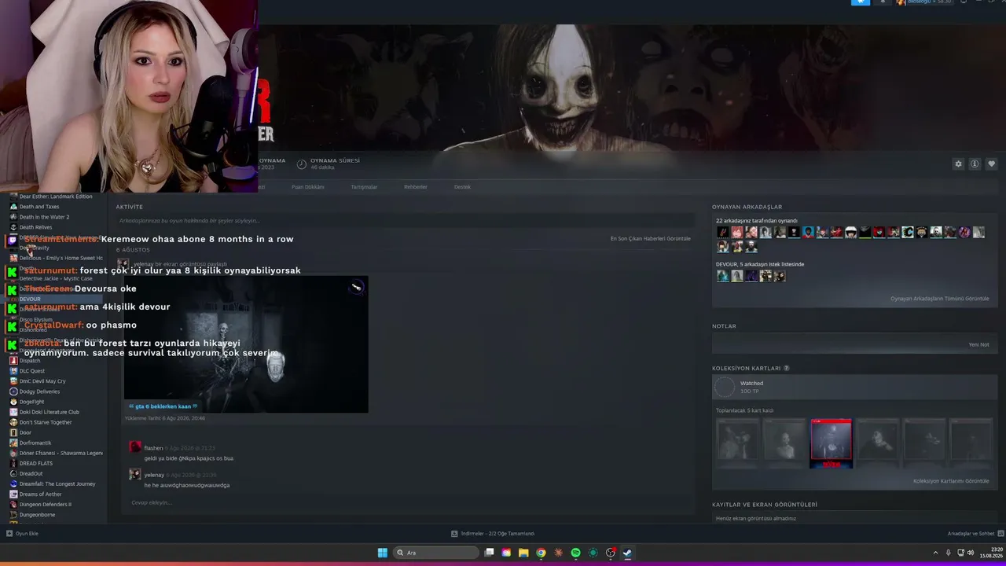Switch to Steam on the taskbar
The width and height of the screenshot is (1006, 566).
pyautogui.click(x=627, y=553)
